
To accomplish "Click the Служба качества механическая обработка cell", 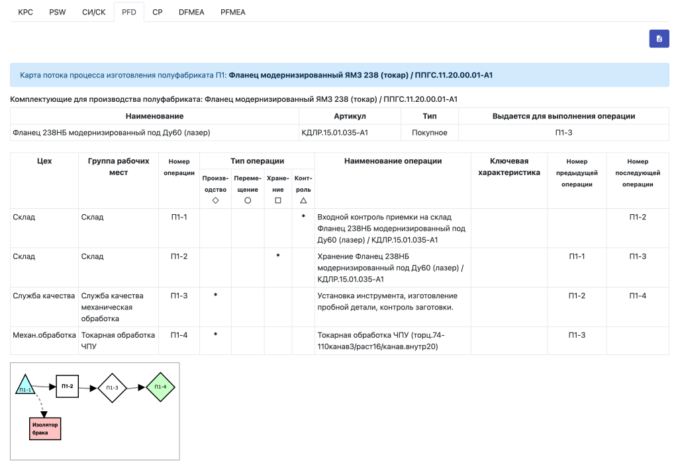I will point(119,307).
